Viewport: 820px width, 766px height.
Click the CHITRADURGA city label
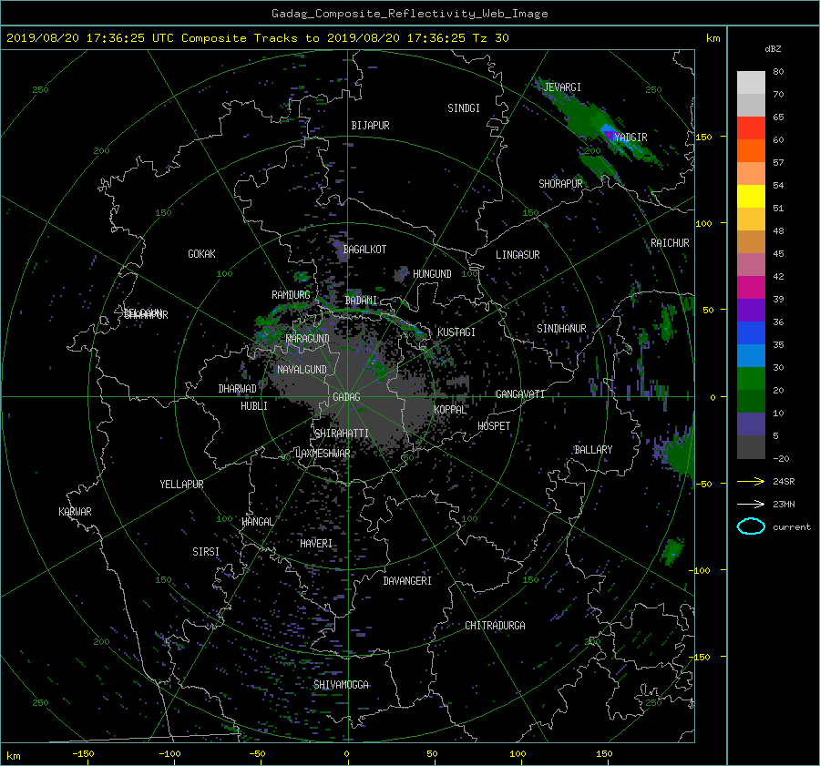click(x=496, y=626)
